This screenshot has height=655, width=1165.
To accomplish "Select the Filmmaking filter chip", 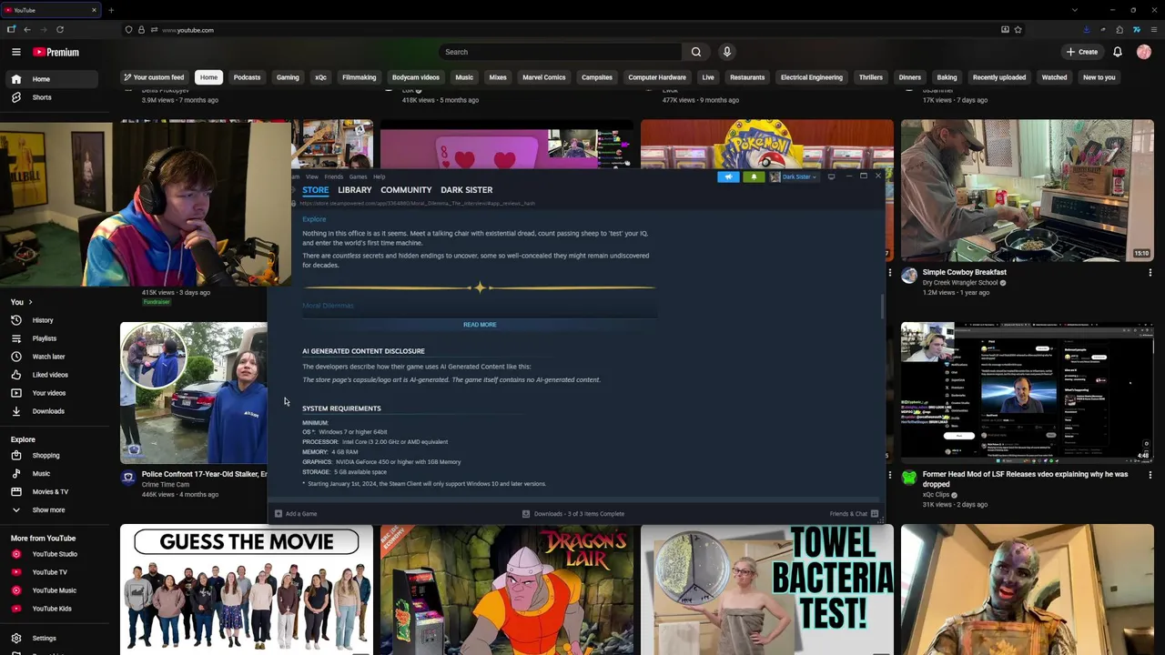I will click(x=359, y=77).
